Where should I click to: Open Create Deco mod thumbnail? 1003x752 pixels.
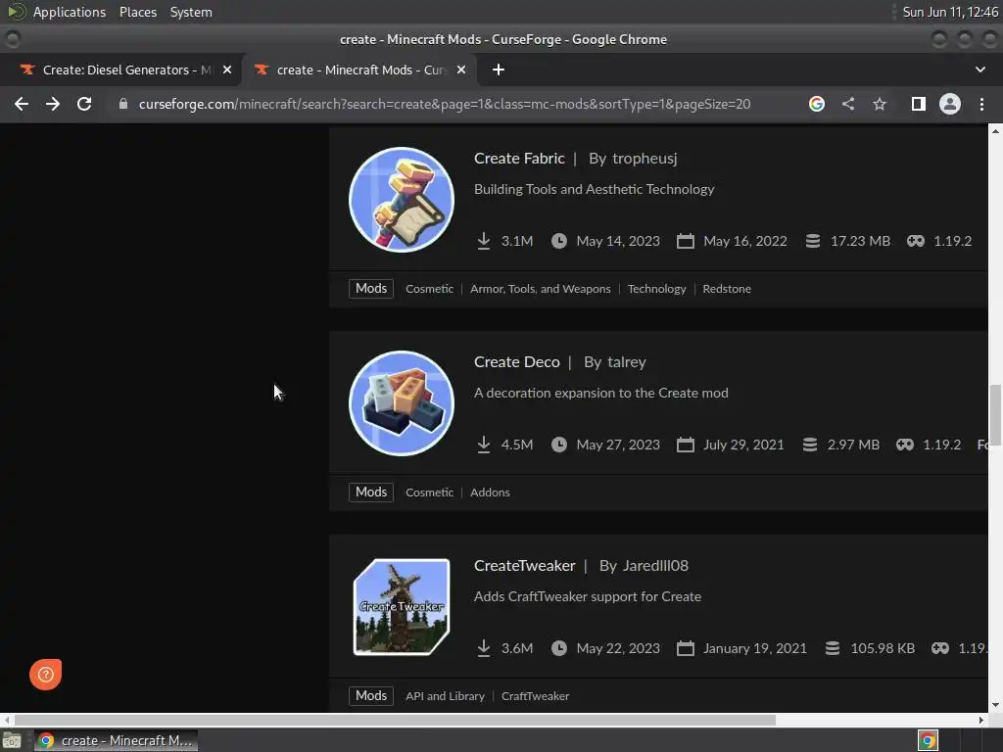pyautogui.click(x=402, y=403)
